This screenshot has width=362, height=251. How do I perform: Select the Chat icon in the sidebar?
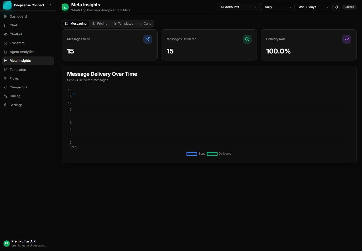tap(13, 25)
